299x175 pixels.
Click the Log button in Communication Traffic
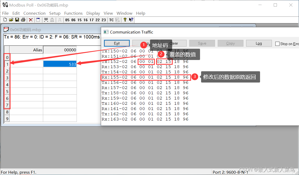[259, 43]
